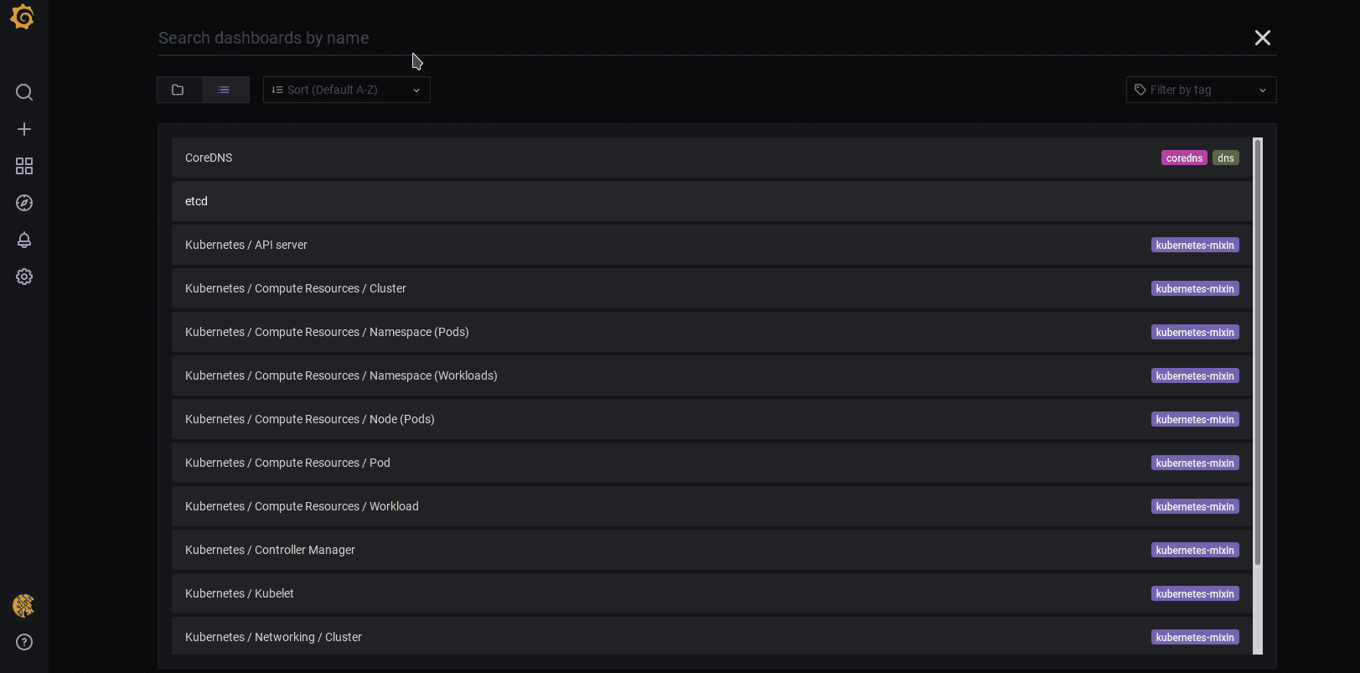Image resolution: width=1360 pixels, height=673 pixels.
Task: Open Kubernetes / Controller Manager dashboard
Action: tap(711, 550)
